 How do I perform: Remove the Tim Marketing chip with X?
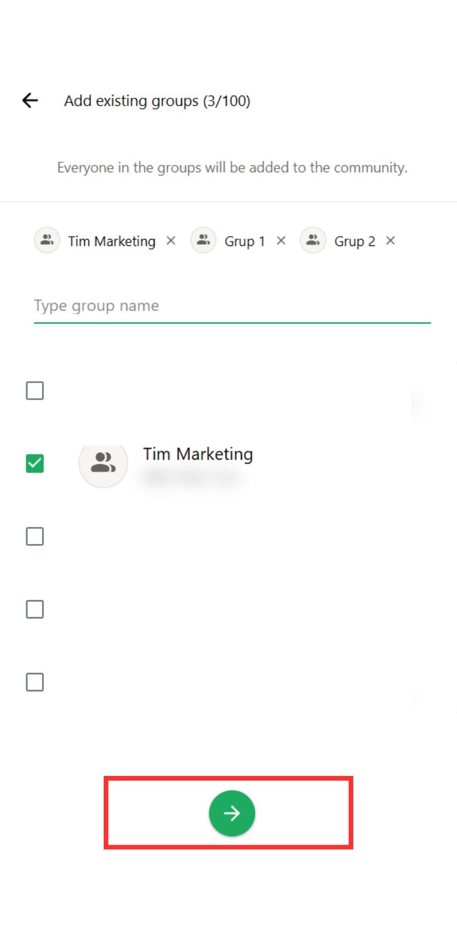click(x=170, y=241)
